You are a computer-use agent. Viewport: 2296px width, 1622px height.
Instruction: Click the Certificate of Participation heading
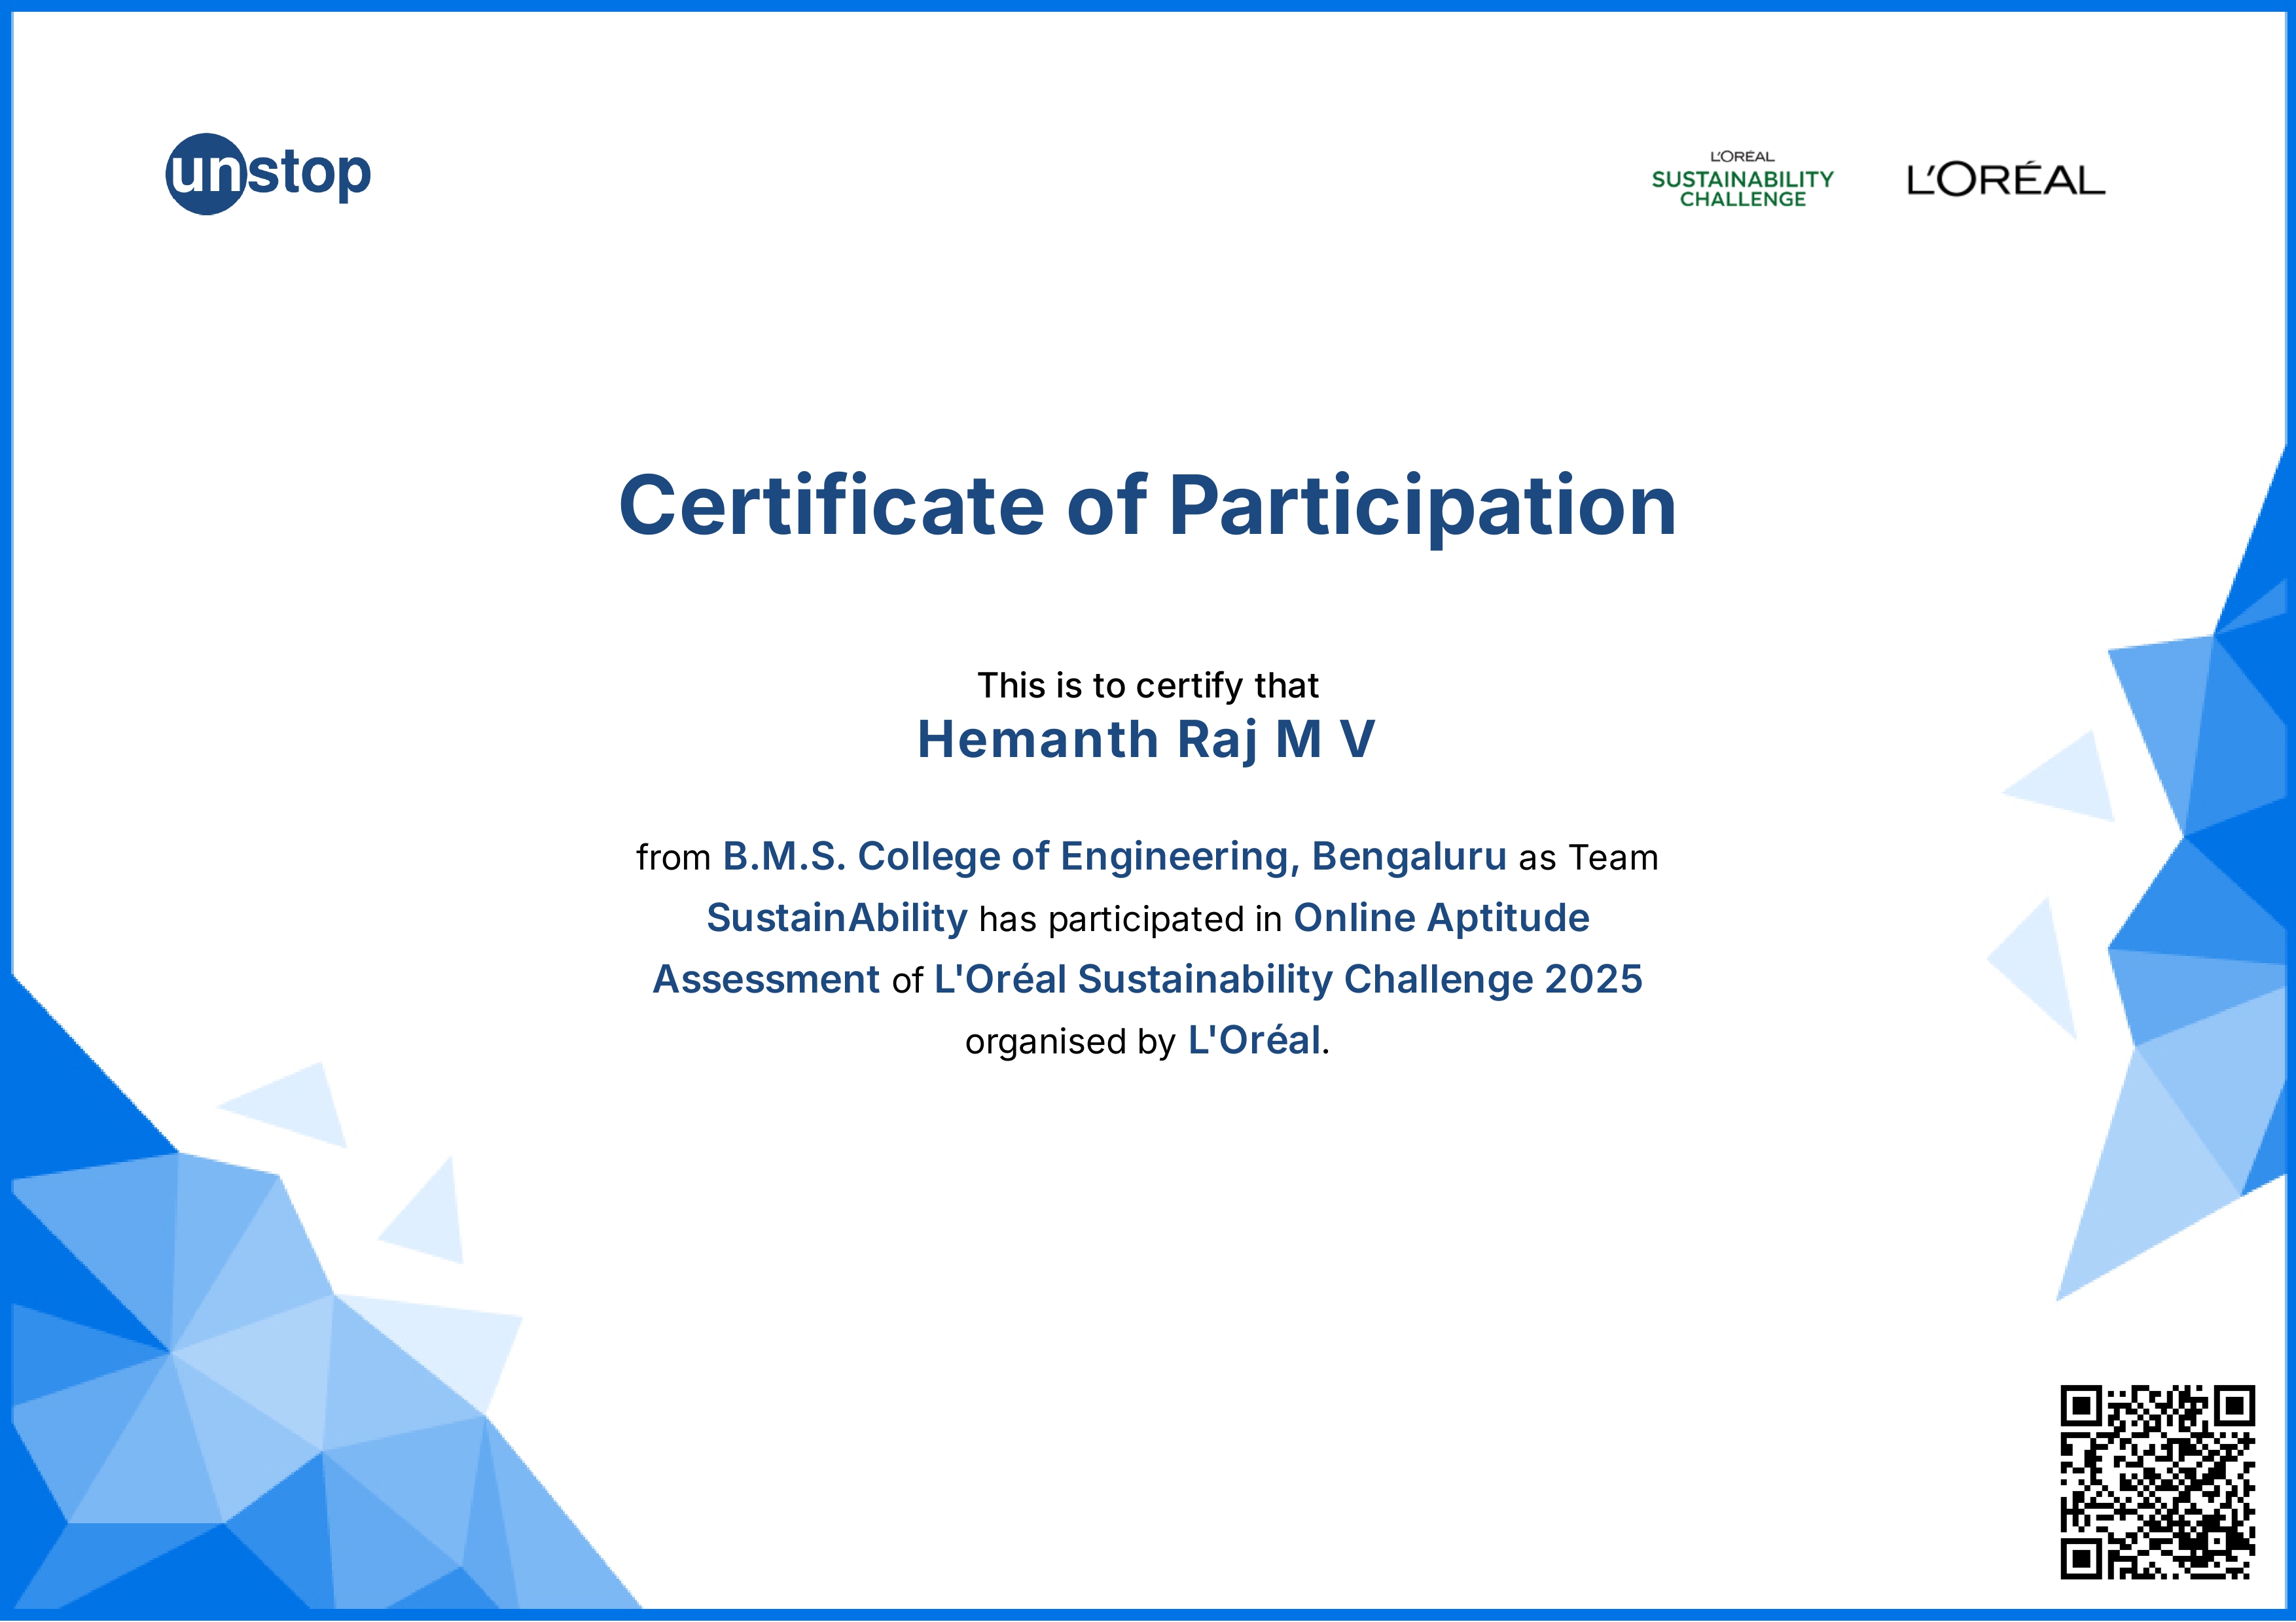coord(1147,506)
